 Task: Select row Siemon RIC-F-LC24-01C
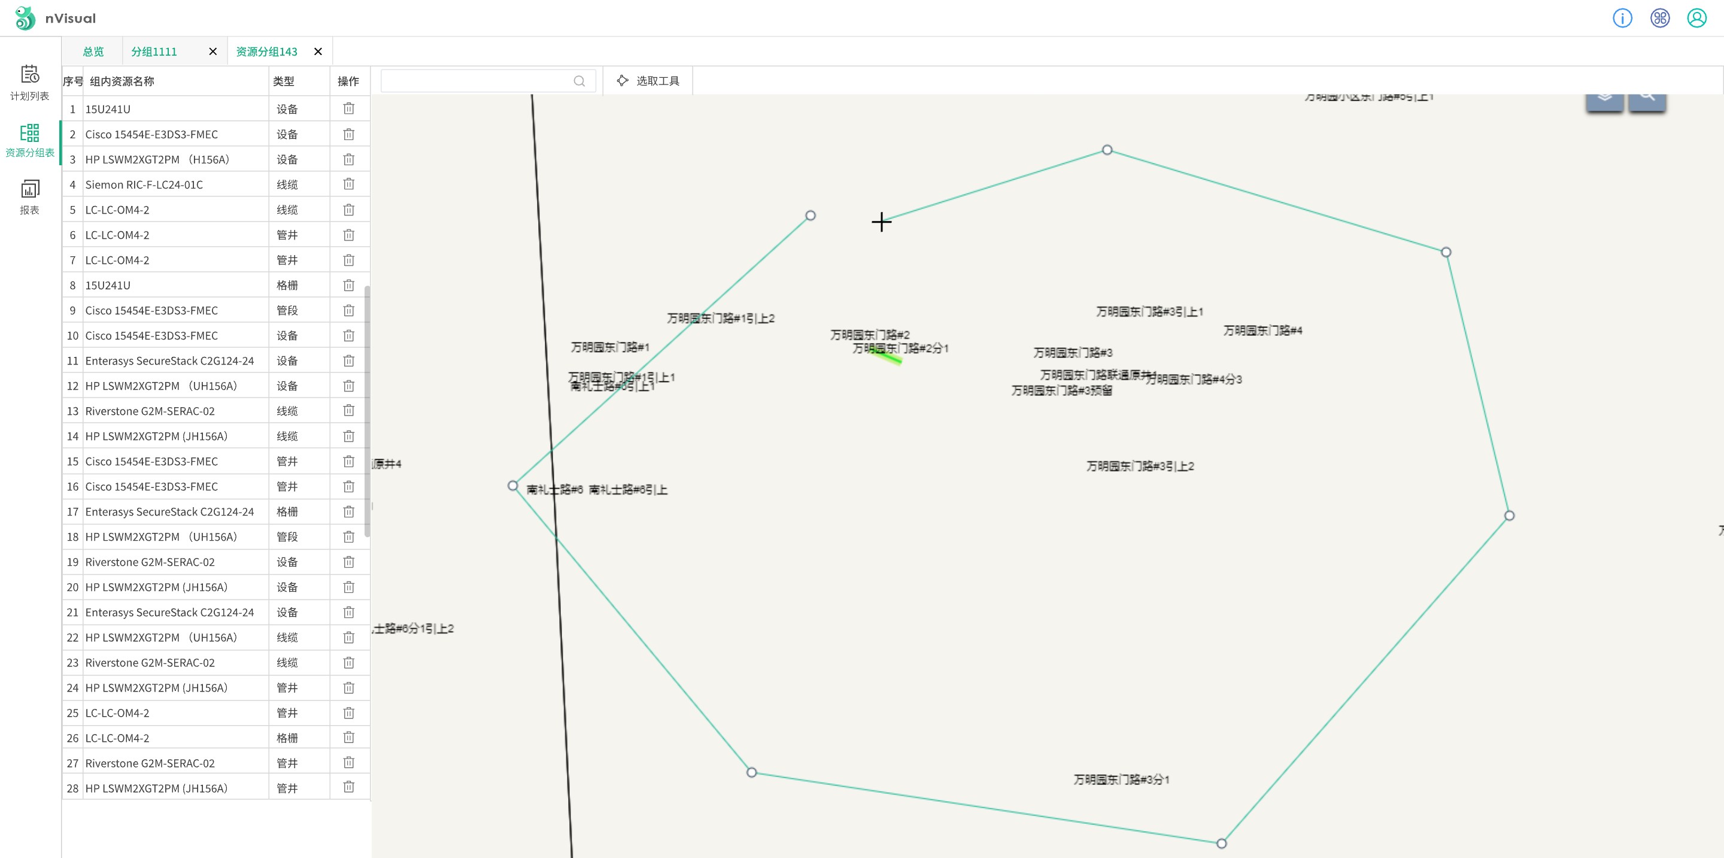pos(144,185)
